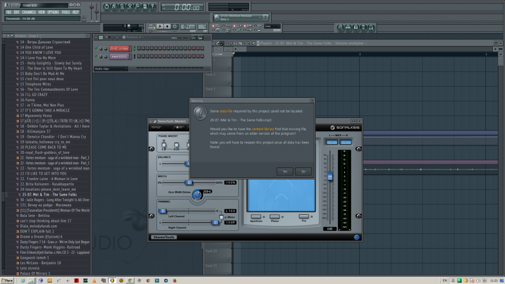Show the playlist window via shortcut icon

pos(340,28)
